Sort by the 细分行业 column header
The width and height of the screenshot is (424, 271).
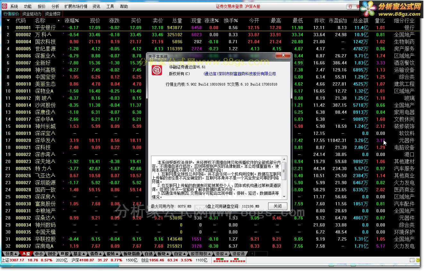coord(404,21)
